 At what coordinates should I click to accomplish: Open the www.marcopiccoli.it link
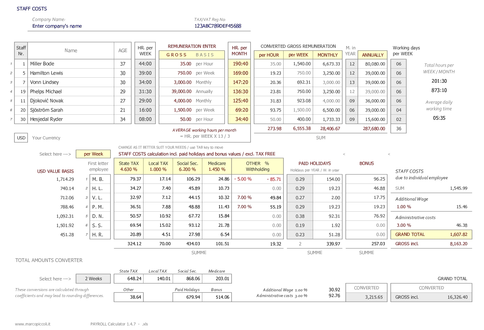coord(33,324)
